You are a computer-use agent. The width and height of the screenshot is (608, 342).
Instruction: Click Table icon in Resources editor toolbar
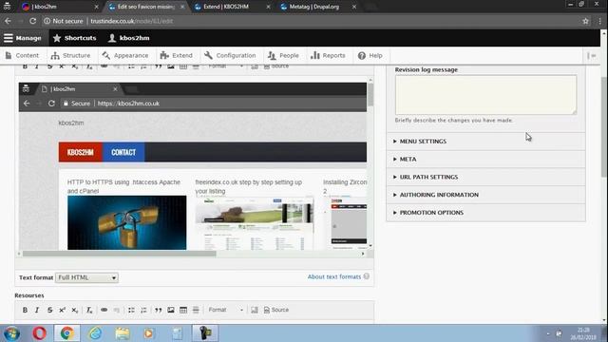tap(183, 310)
